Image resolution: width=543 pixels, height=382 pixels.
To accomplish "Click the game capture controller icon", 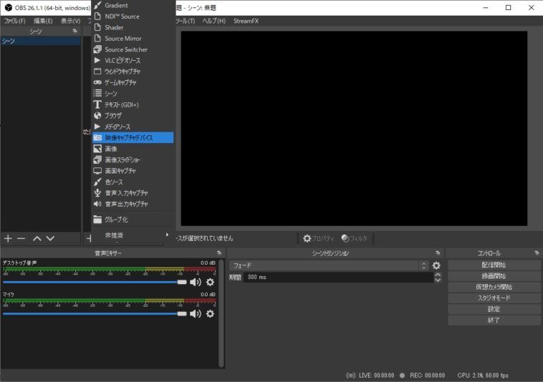I will [x=97, y=82].
